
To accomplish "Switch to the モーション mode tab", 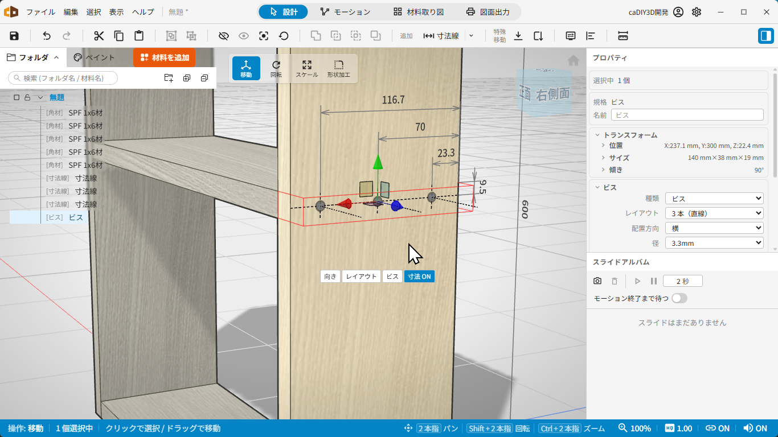I will 345,12.
